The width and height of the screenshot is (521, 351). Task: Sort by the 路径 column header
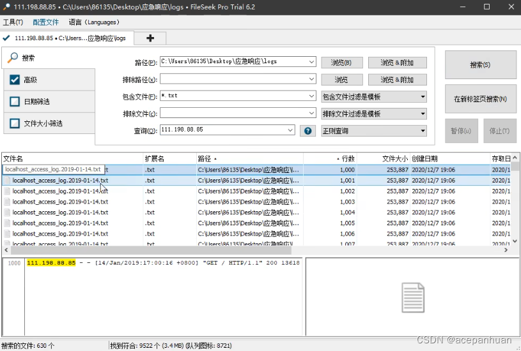[x=250, y=158]
